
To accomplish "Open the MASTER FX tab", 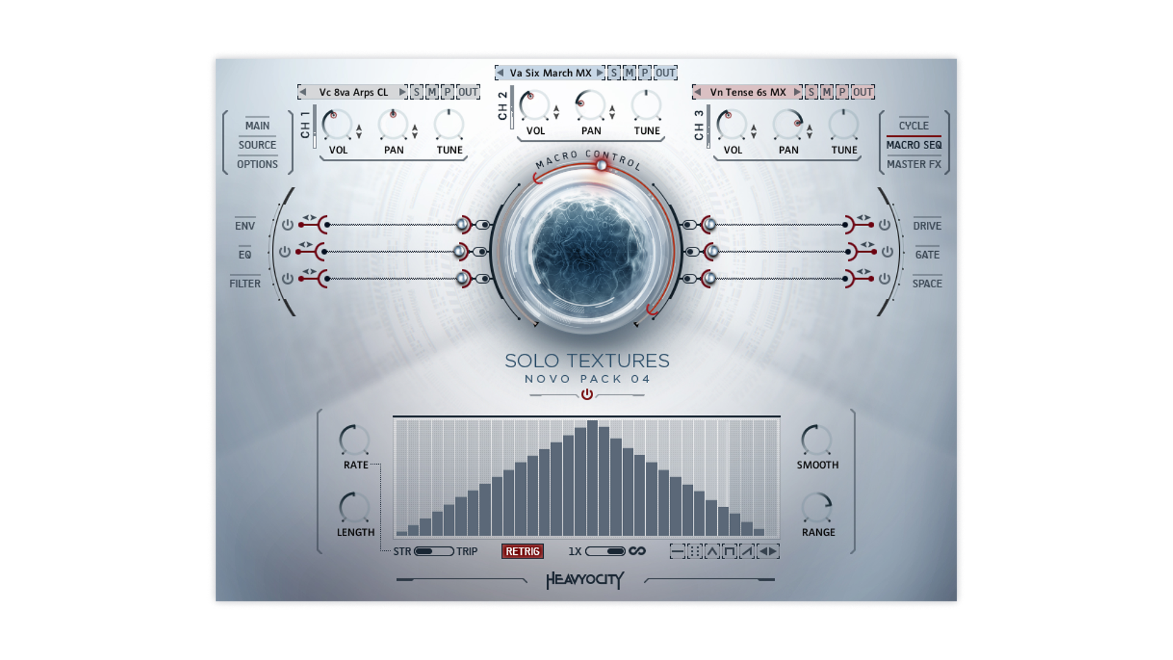I will [x=914, y=164].
